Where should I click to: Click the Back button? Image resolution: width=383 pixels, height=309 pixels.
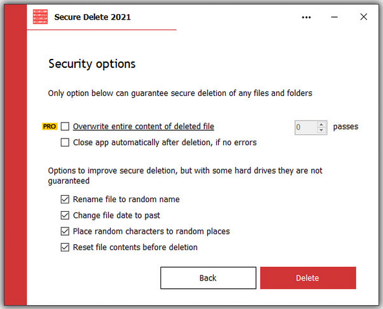[x=208, y=278]
